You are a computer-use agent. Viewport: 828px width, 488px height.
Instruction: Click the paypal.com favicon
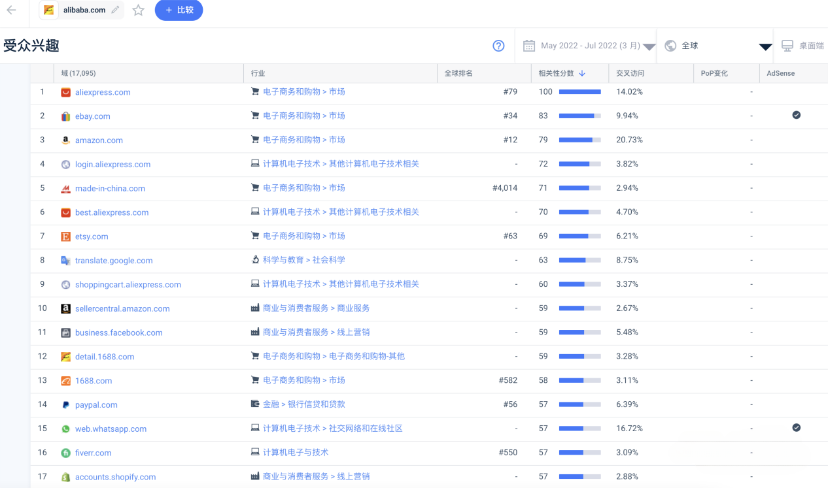pyautogui.click(x=65, y=405)
